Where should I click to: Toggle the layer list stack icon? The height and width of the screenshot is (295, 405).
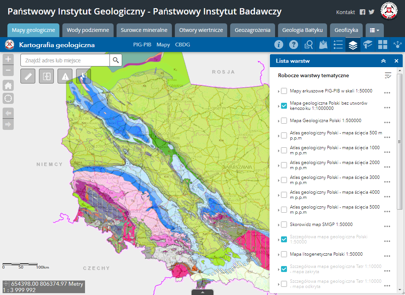pyautogui.click(x=353, y=45)
